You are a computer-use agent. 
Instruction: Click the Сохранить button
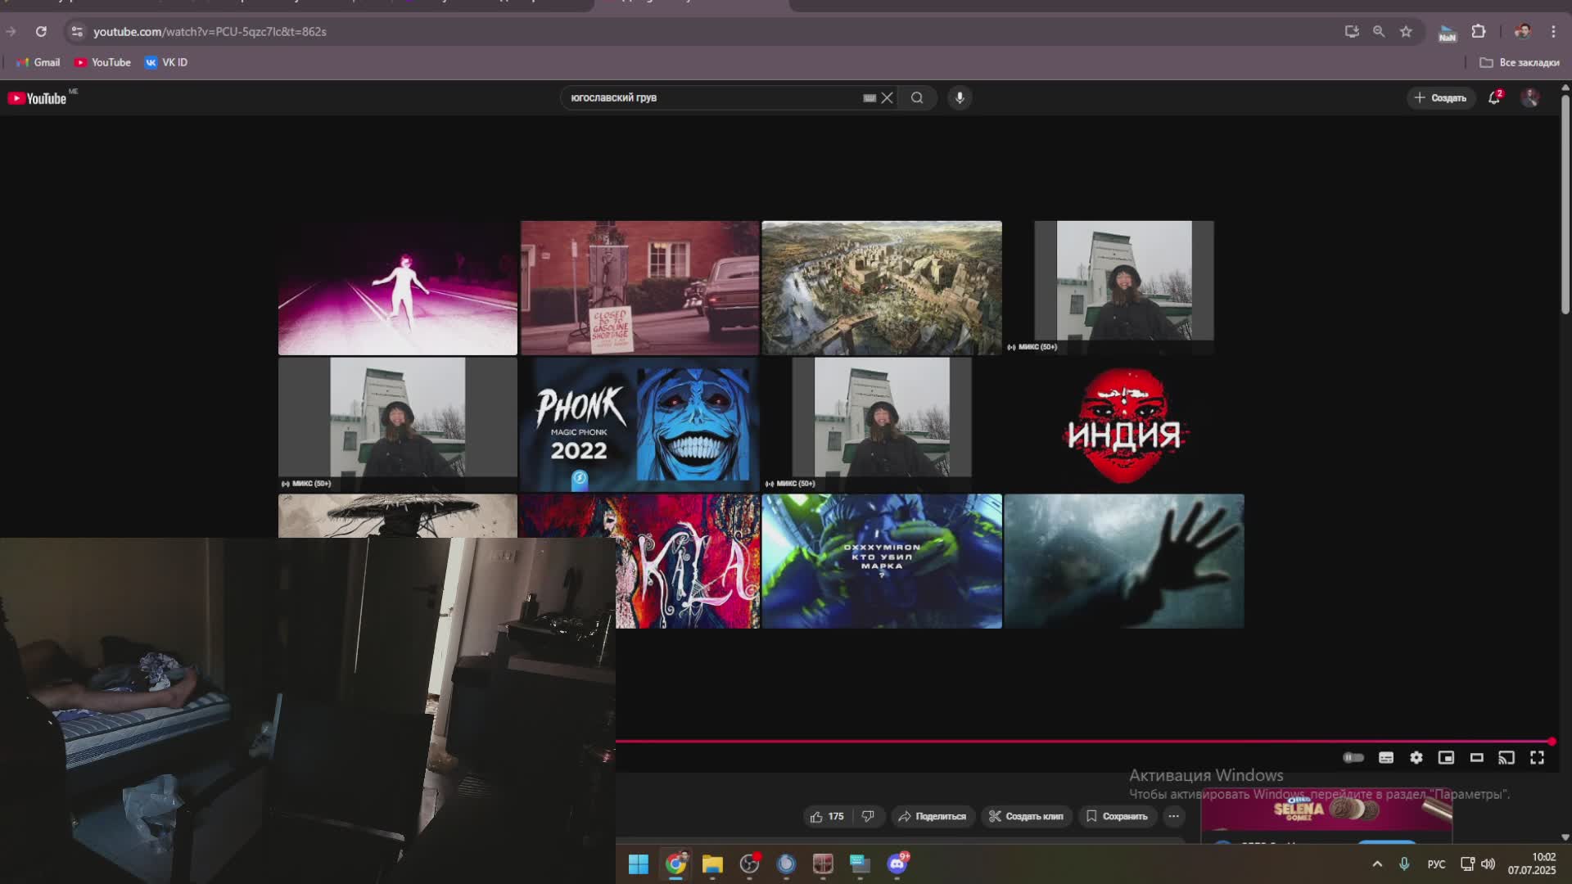coord(1117,816)
